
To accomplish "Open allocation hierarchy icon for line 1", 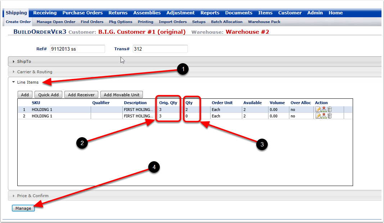I will pos(324,110).
